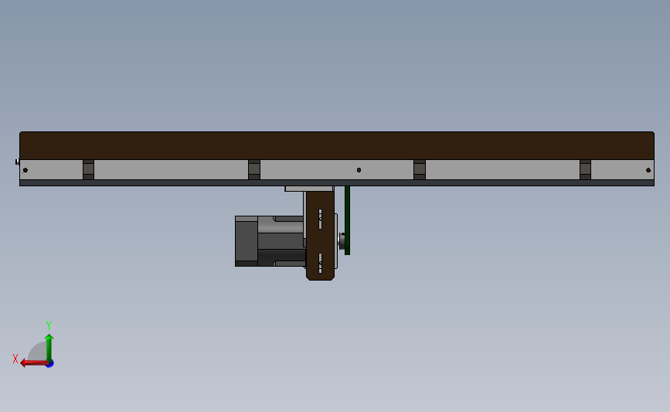Select the screw hole at the rail's right end
The image size is (670, 412).
click(648, 170)
